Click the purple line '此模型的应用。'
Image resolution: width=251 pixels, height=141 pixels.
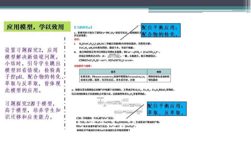click(23, 90)
